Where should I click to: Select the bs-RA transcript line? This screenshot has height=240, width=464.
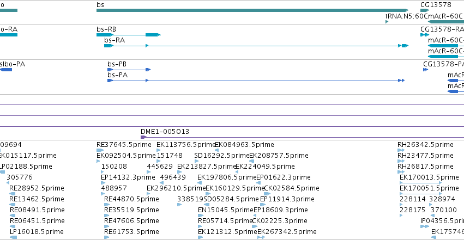point(256,46)
